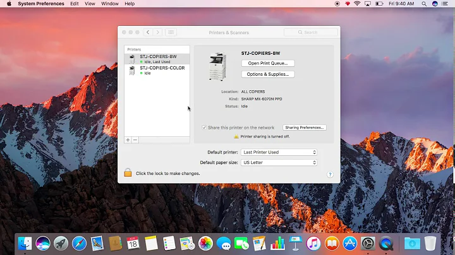Open the Help menu

pos(130,4)
